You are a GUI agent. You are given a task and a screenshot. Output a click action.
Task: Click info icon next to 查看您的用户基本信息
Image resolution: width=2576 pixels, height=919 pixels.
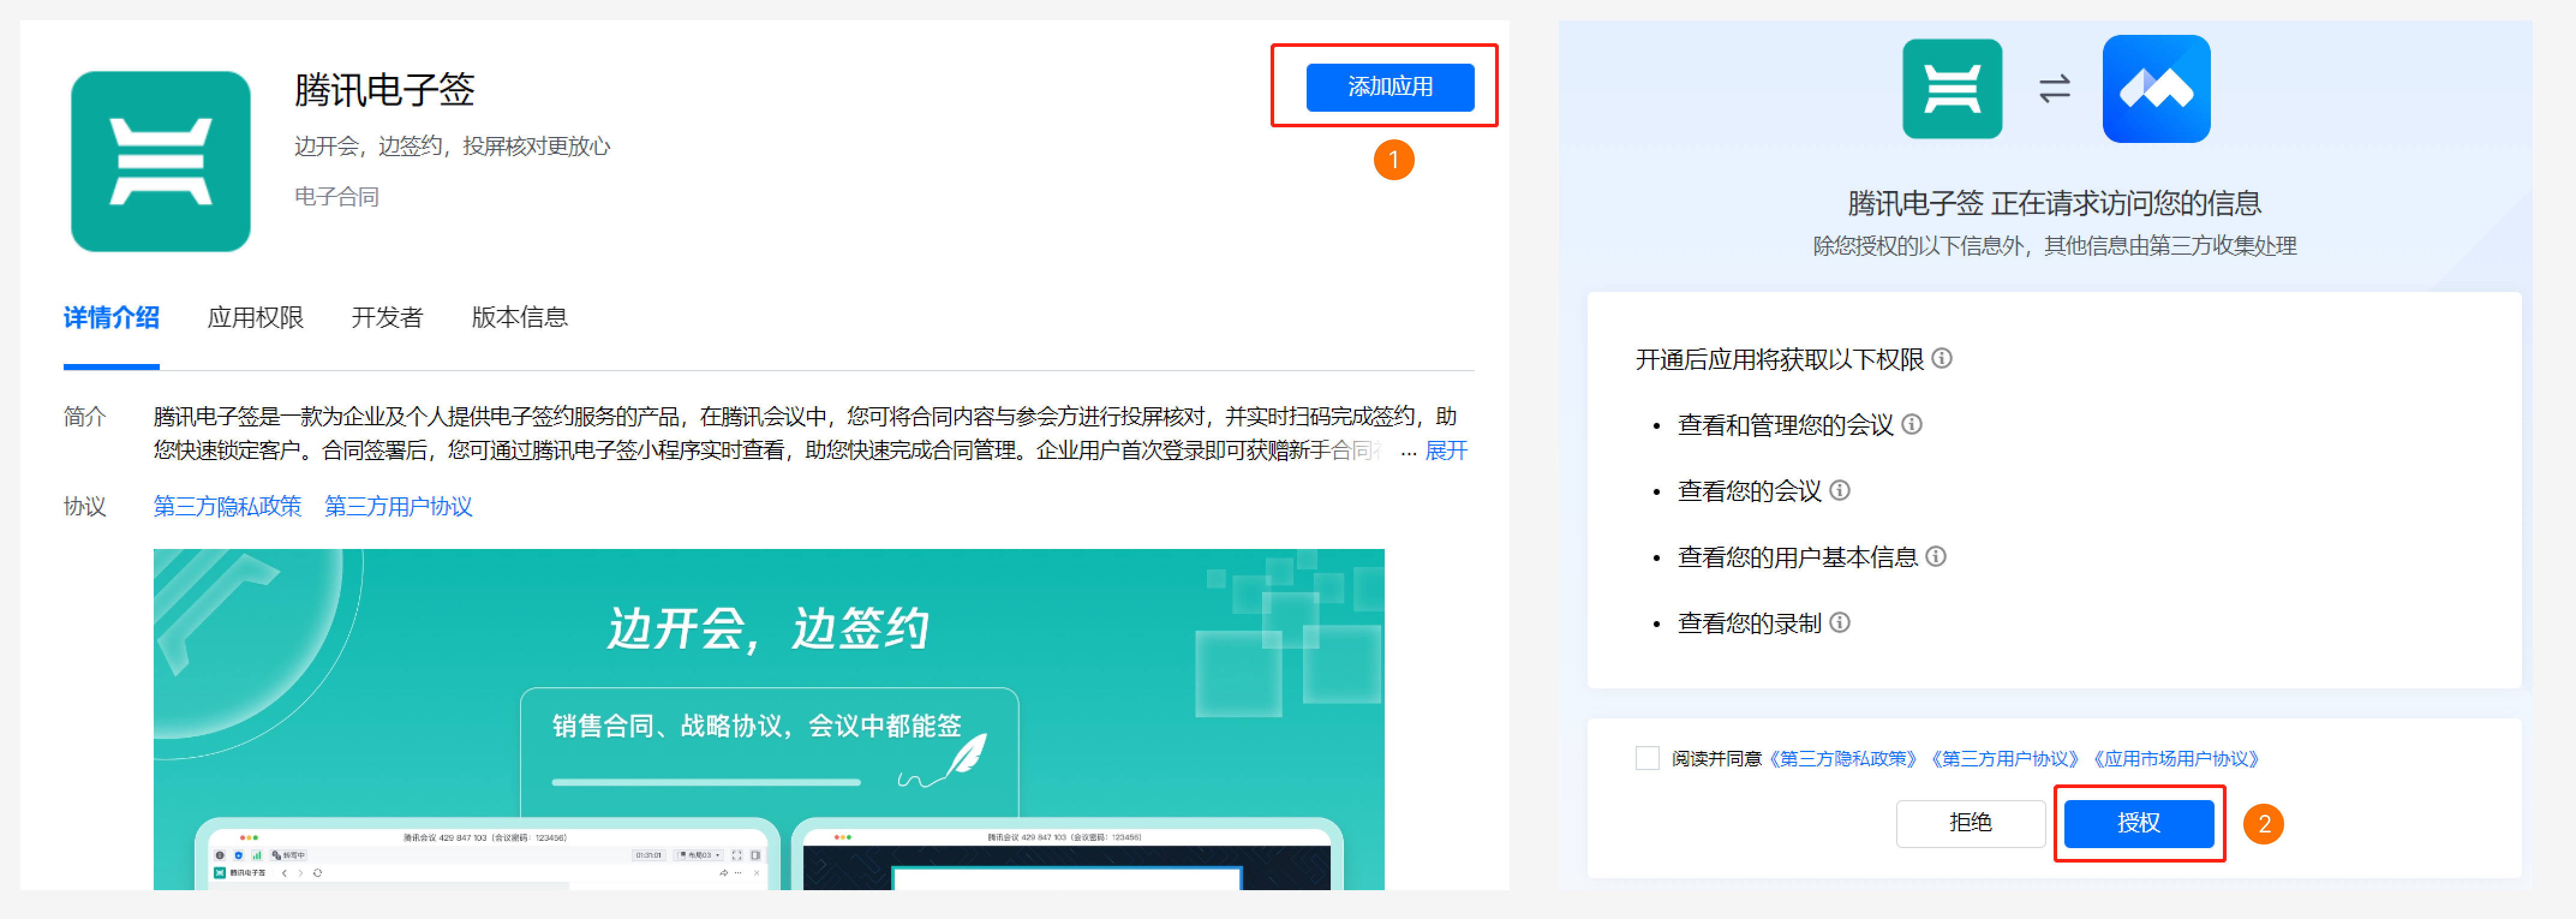(x=1935, y=556)
